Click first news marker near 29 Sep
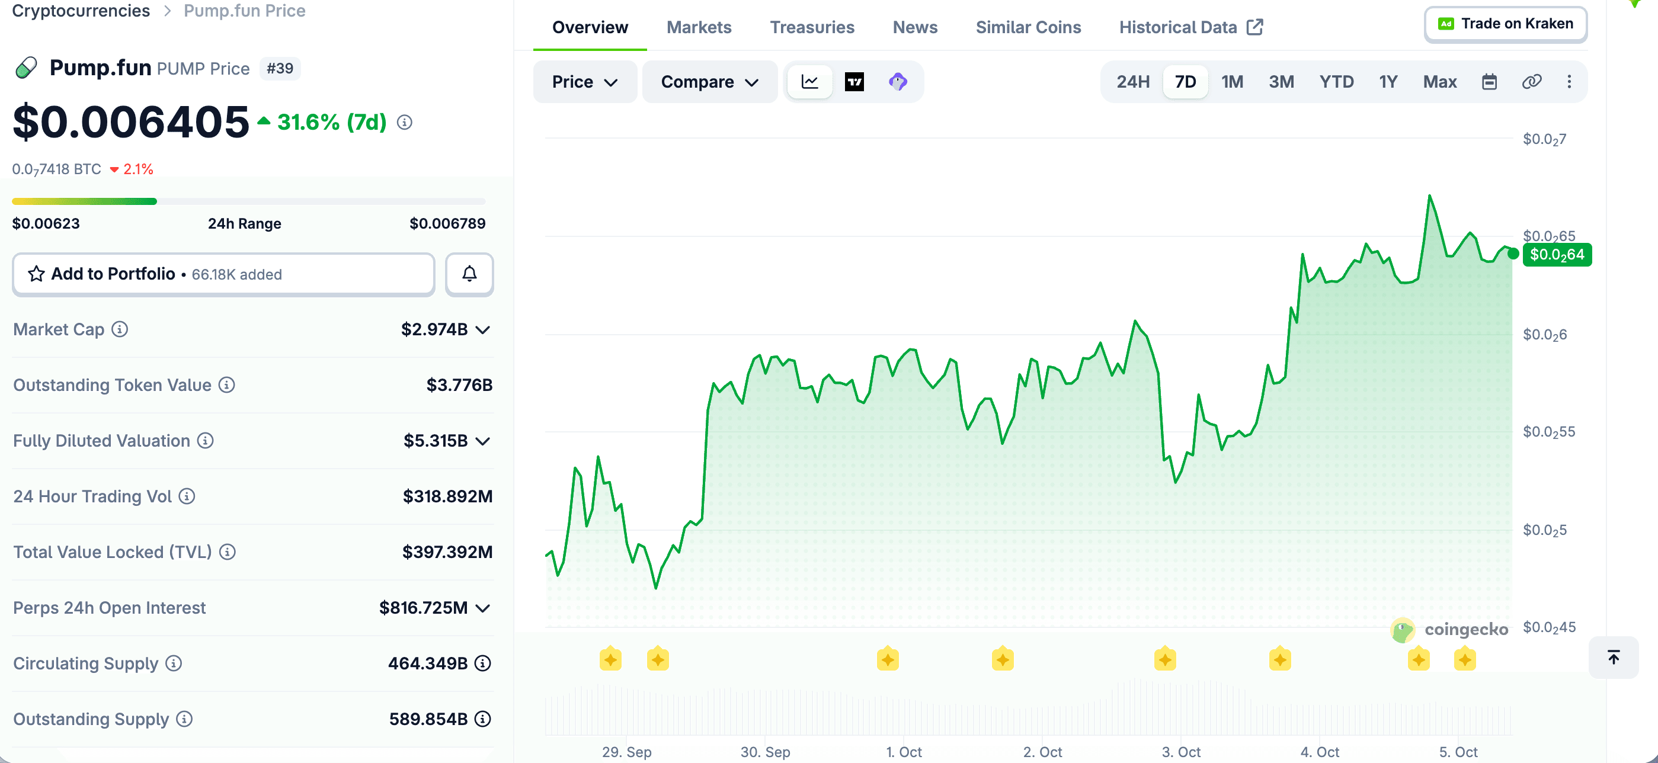This screenshot has height=763, width=1658. click(610, 659)
